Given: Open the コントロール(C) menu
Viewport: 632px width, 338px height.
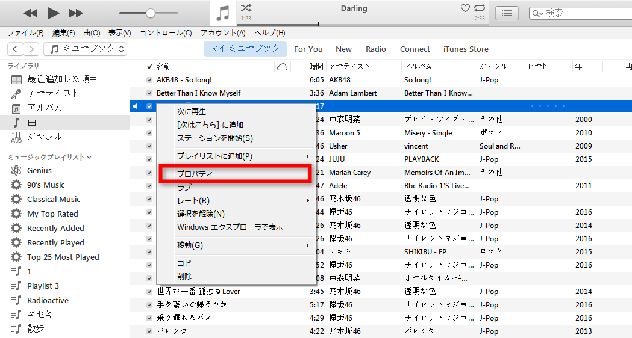Looking at the screenshot, I should (166, 33).
